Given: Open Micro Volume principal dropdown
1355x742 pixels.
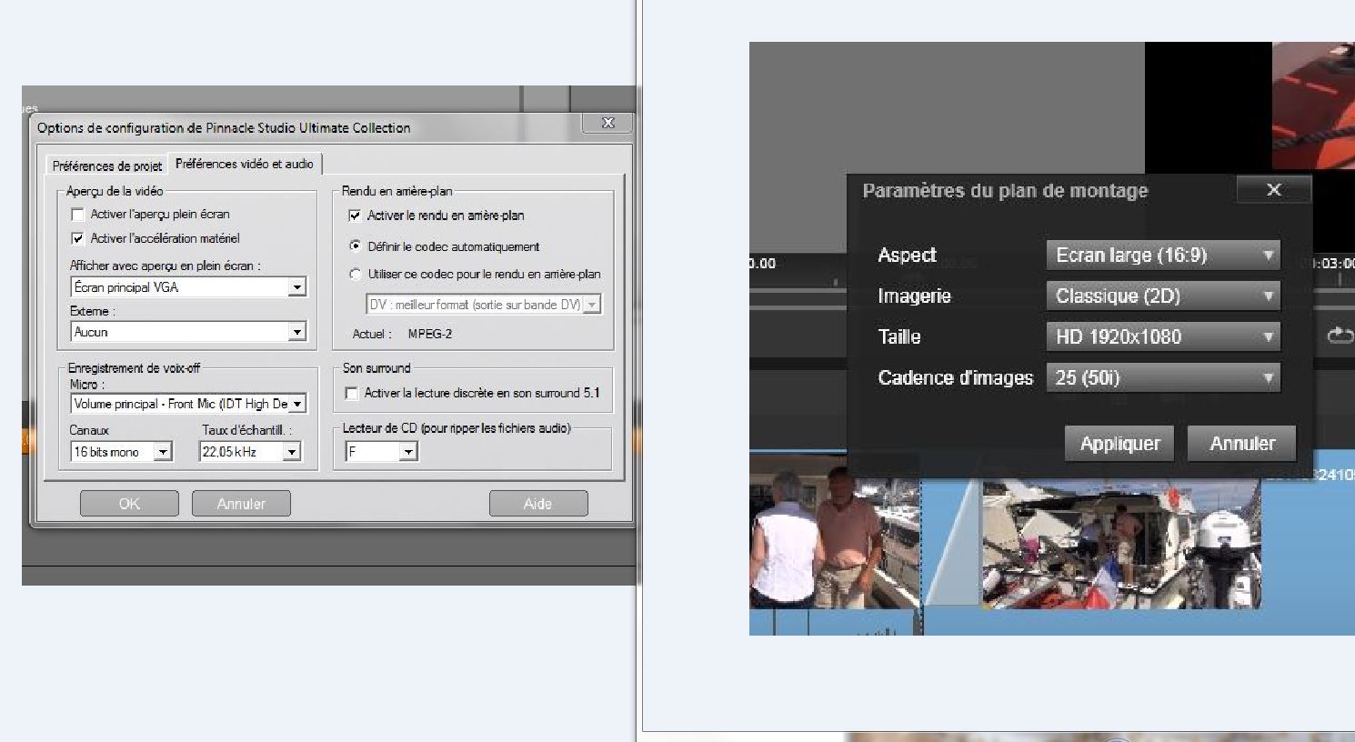Looking at the screenshot, I should (188, 404).
